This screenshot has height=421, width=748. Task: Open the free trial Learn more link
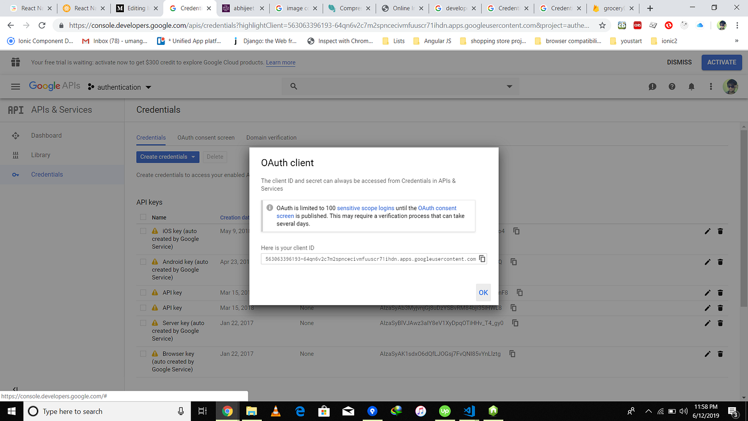[280, 63]
